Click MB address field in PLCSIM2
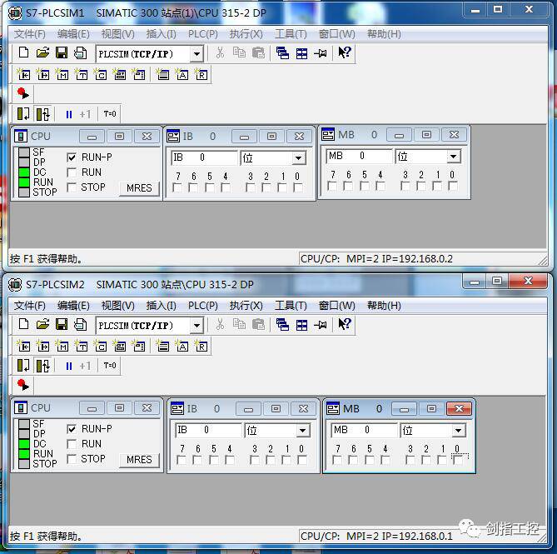 [364, 431]
